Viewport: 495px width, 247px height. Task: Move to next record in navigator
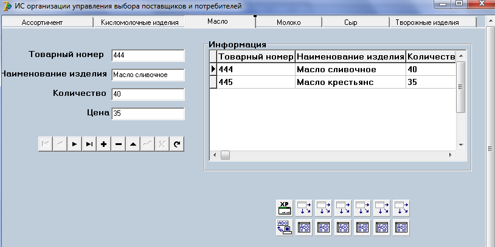click(x=75, y=144)
